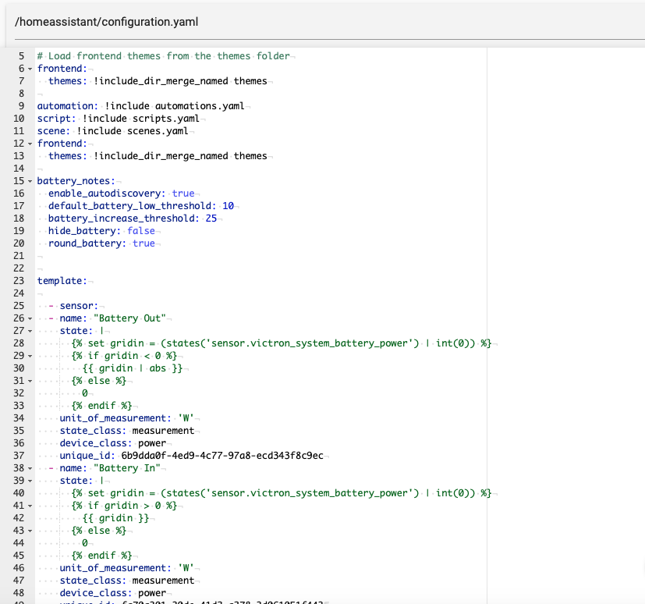This screenshot has width=645, height=604.
Task: Collapse the state block fold at line 27
Action: pos(30,331)
